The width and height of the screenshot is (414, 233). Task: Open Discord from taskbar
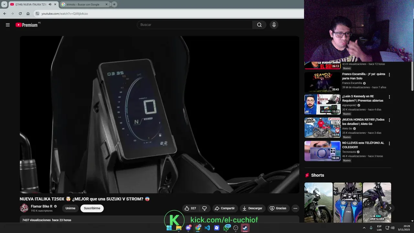coord(188,228)
